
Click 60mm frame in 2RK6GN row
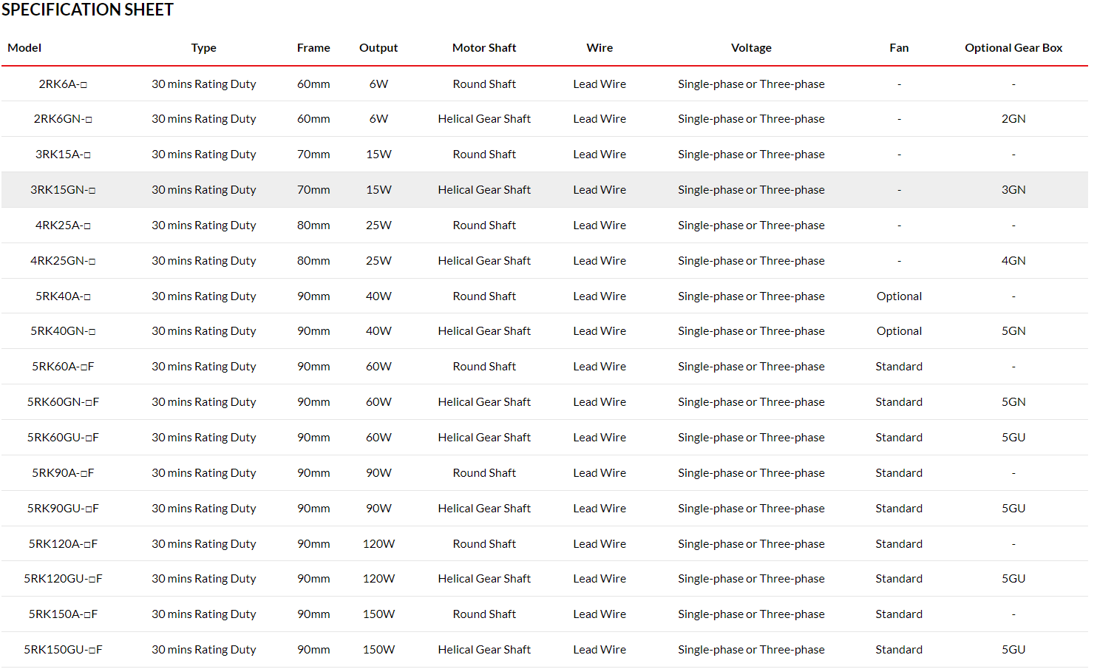point(313,119)
